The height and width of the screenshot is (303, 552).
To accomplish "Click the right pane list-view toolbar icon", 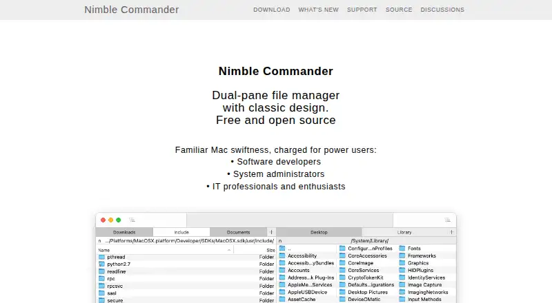I will 447,220.
